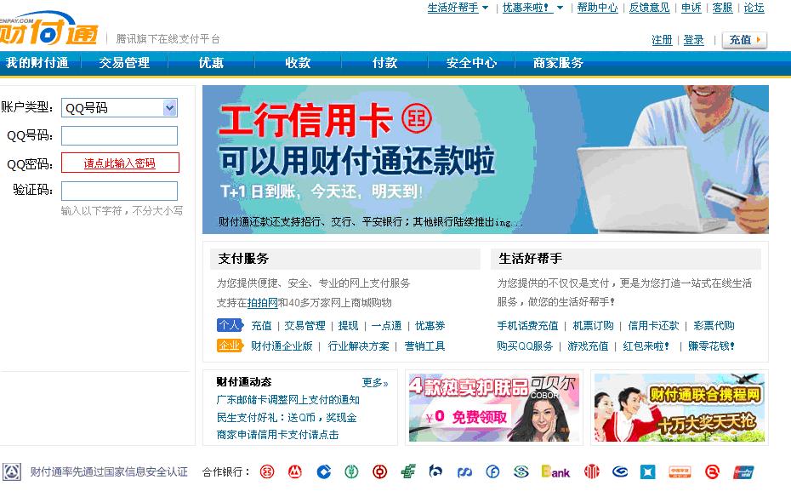Click the China Postal Savings green icon
Viewport: 791px width, 497px height.
(408, 471)
